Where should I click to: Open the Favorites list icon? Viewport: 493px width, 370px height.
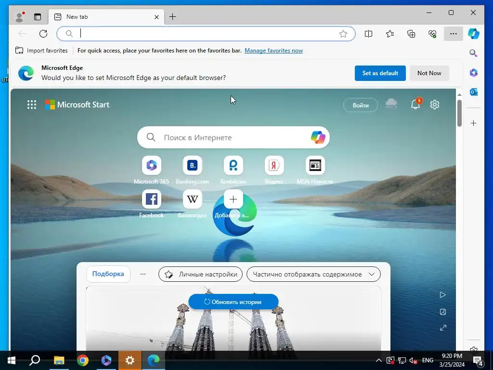(390, 34)
